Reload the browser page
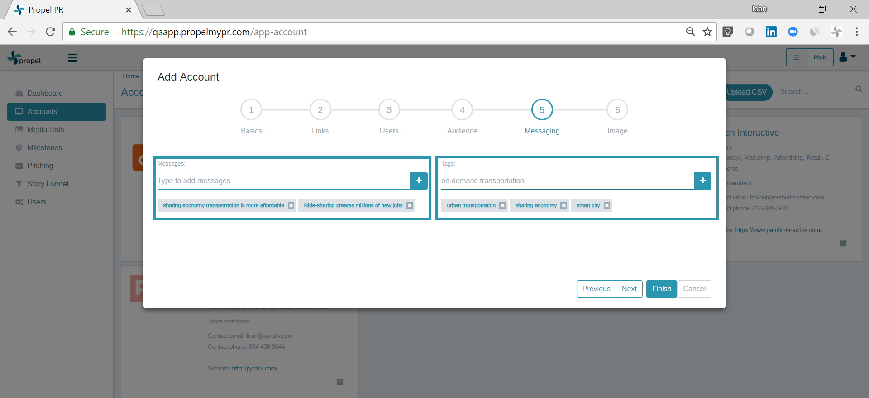869x398 pixels. [50, 32]
